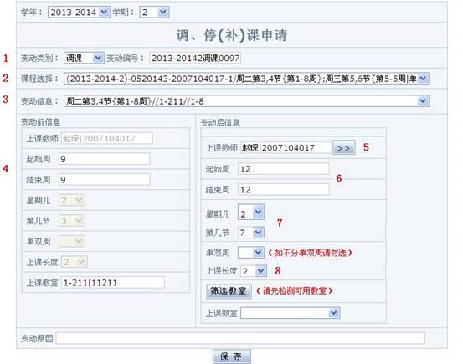
Task: Open the 变动后 上课教室 dropdown
Action: [291, 313]
